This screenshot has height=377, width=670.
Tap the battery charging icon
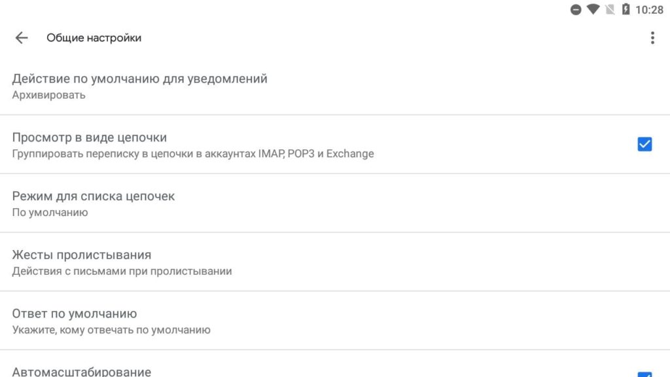pyautogui.click(x=626, y=9)
